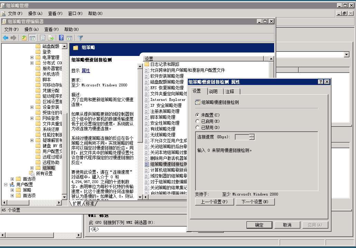This screenshot has width=356, height=248.
Task: Click the 设置 column header
Action: (x=204, y=59)
